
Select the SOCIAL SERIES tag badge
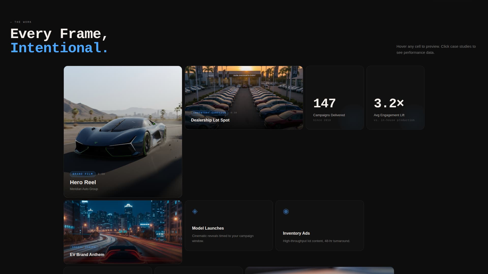pyautogui.click(x=84, y=247)
